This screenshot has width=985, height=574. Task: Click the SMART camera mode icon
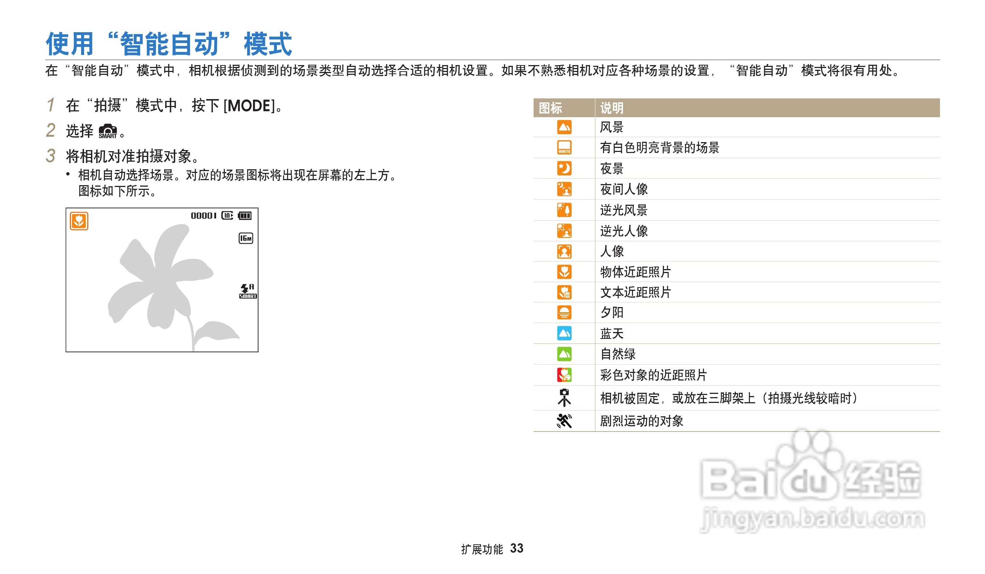108,131
